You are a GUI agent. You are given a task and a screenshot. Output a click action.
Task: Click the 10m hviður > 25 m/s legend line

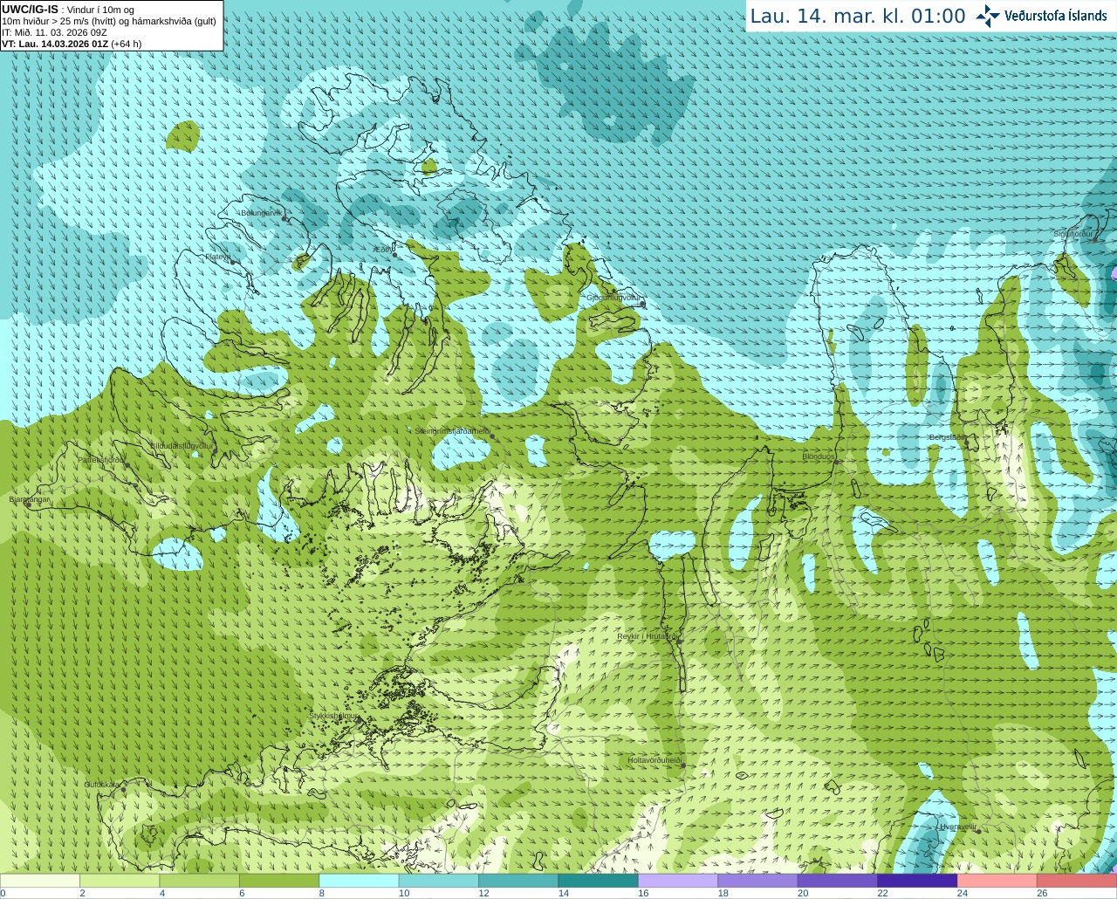pyautogui.click(x=109, y=21)
